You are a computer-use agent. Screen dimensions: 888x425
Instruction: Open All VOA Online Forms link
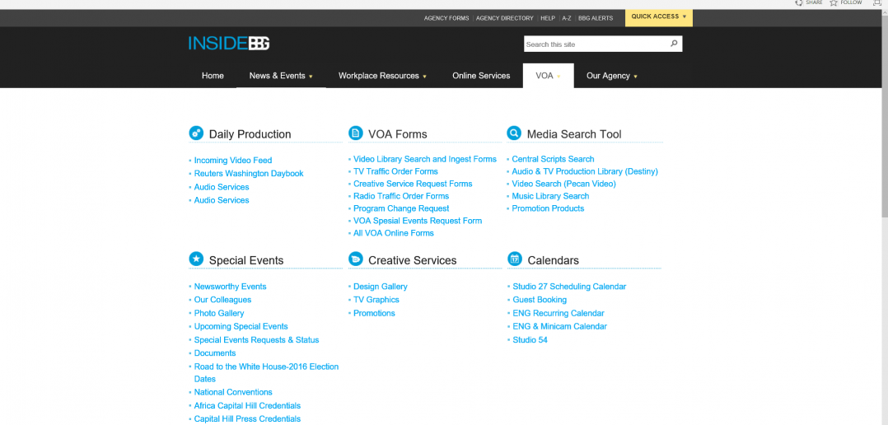[x=394, y=233]
